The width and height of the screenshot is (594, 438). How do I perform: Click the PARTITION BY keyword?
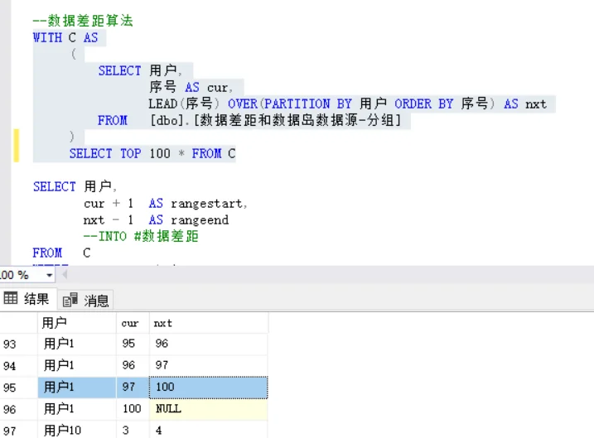click(x=308, y=103)
